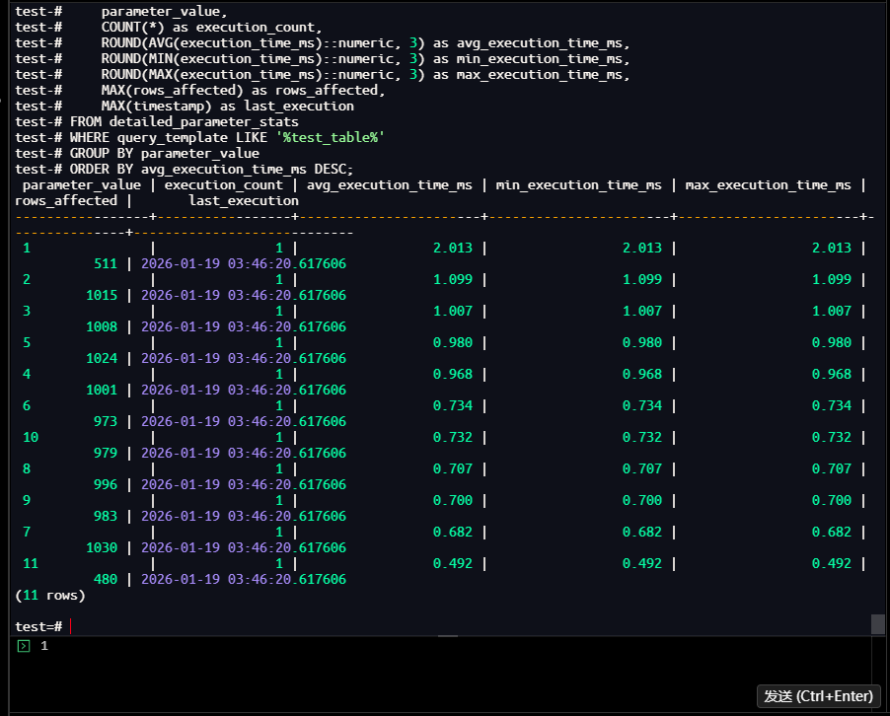
Task: Click the 'FROM detailed_parameter_stats' line
Action: (184, 122)
